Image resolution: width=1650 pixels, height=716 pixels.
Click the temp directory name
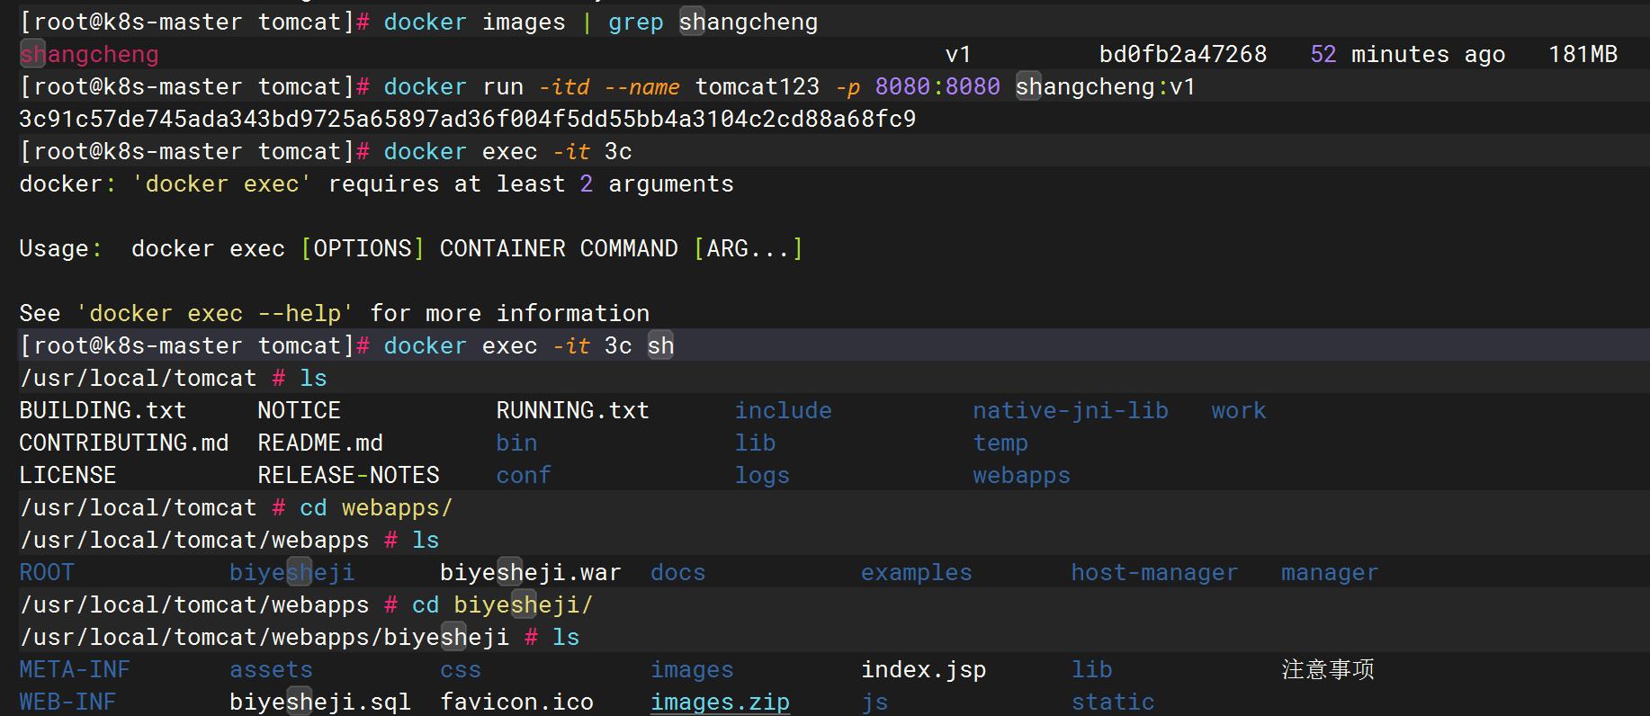(1000, 443)
